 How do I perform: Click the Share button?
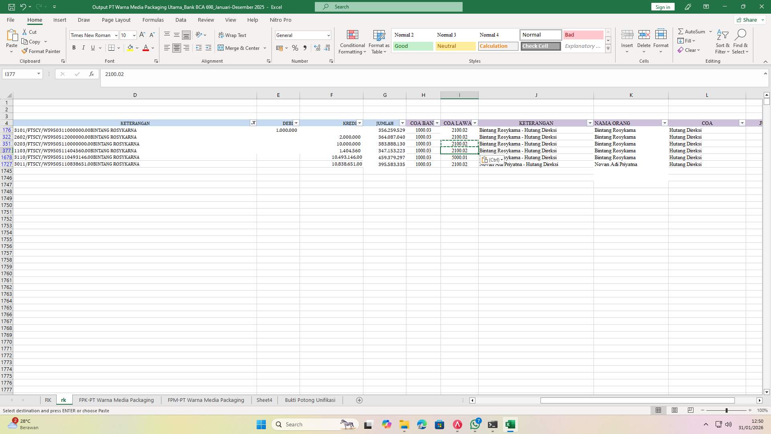pos(747,20)
